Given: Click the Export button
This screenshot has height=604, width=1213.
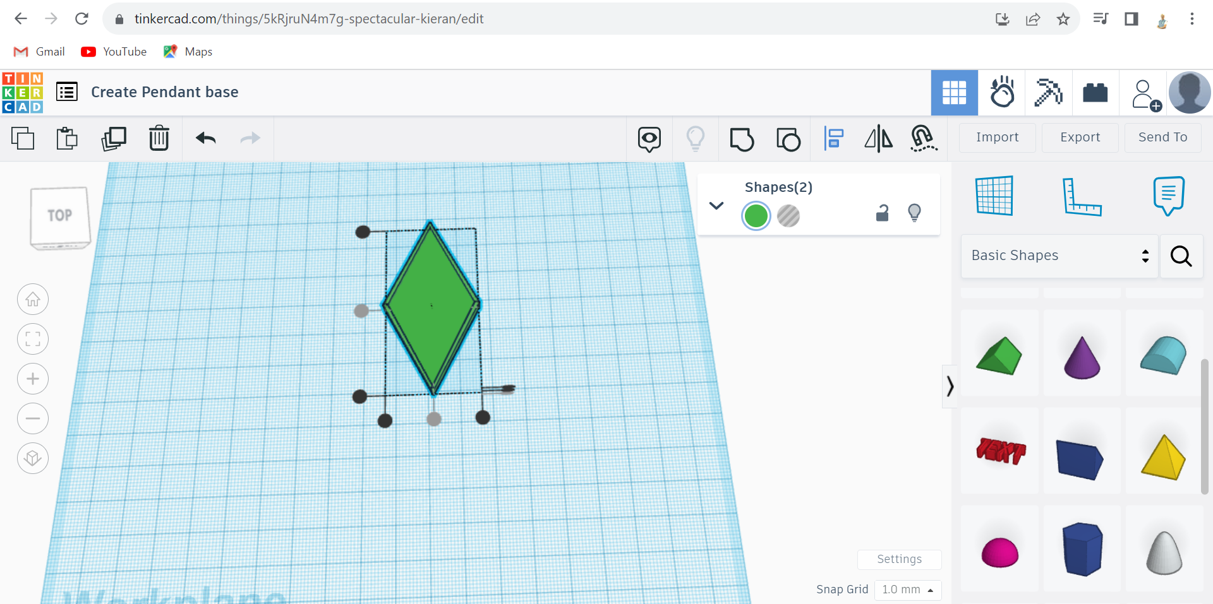Looking at the screenshot, I should pyautogui.click(x=1080, y=138).
